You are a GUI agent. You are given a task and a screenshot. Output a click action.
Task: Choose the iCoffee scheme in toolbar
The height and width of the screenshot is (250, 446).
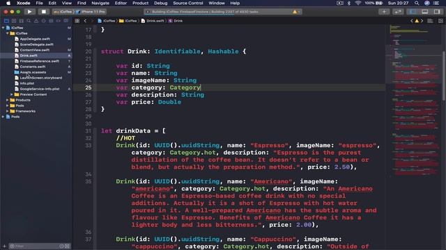pos(63,12)
